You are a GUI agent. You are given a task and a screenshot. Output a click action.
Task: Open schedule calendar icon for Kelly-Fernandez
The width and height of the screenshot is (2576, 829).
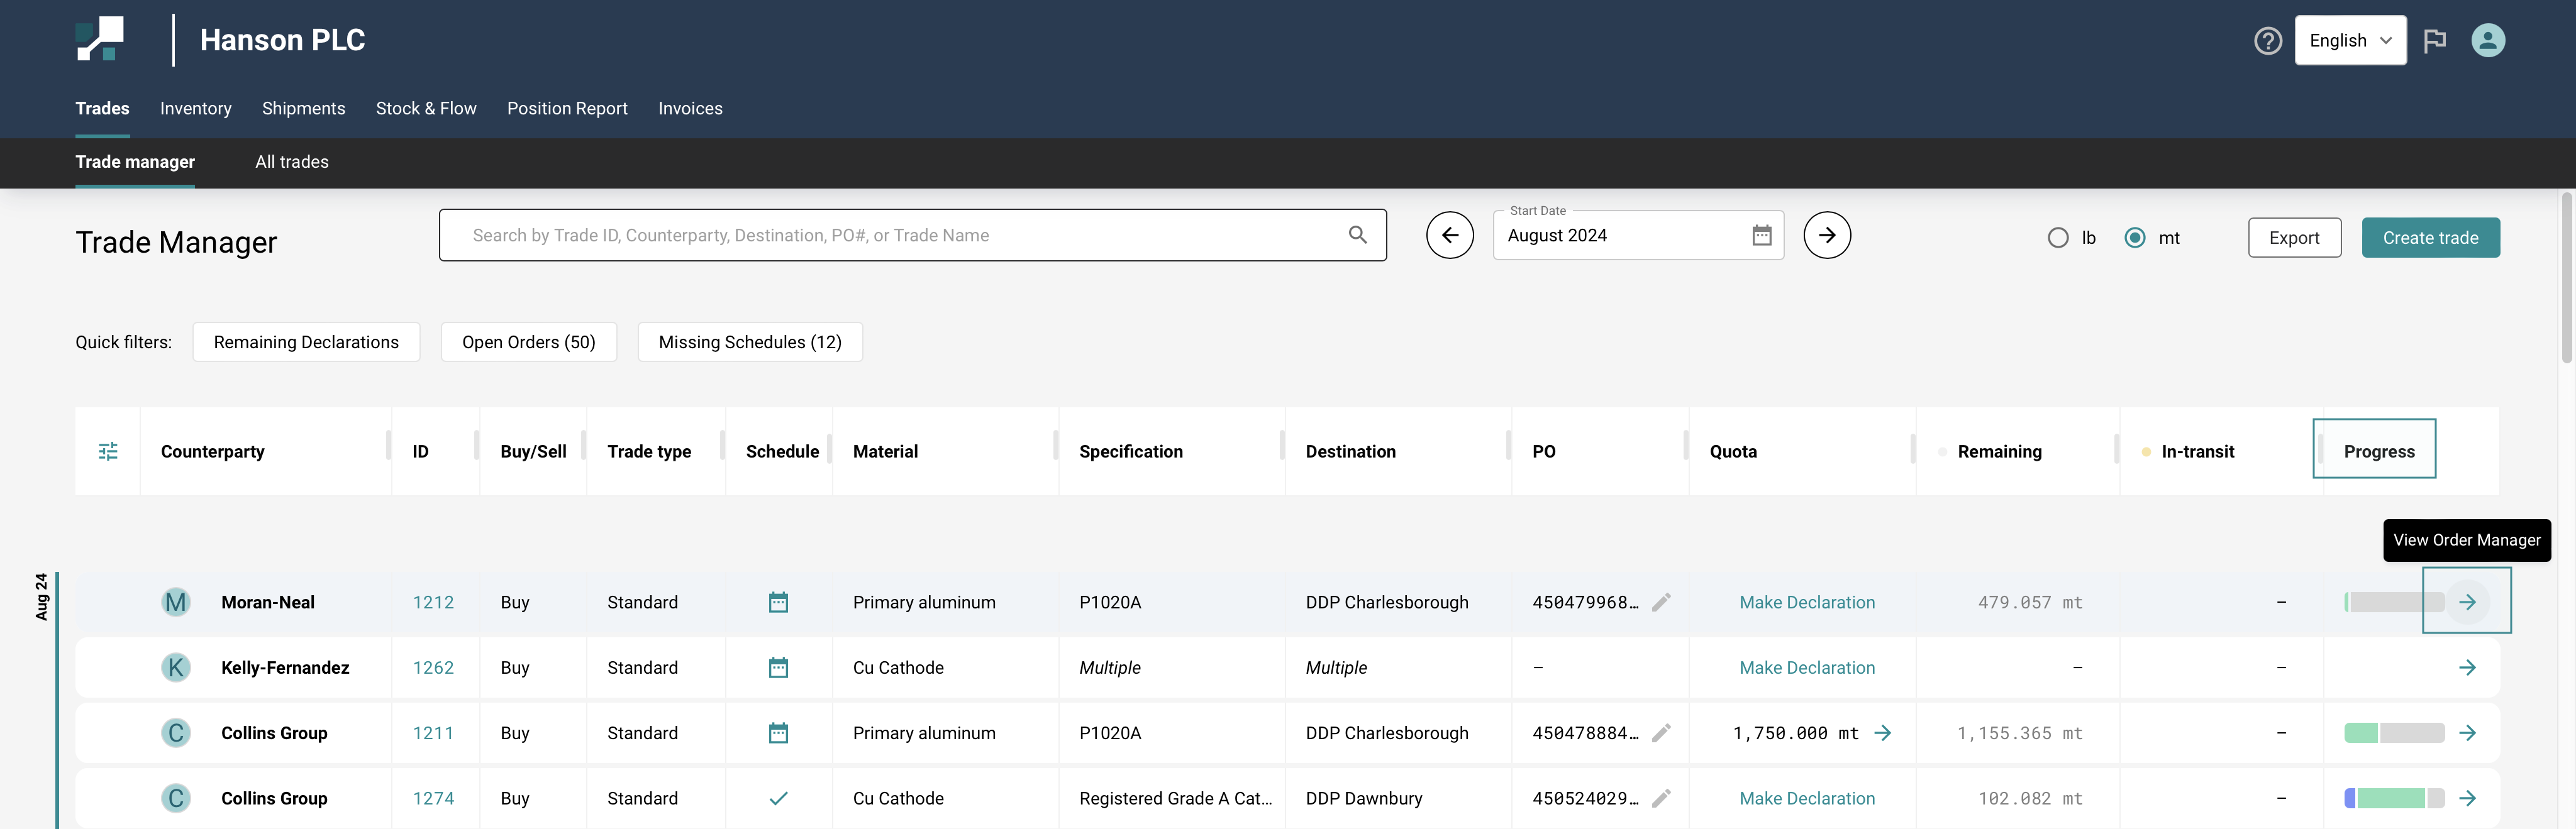[x=778, y=667]
